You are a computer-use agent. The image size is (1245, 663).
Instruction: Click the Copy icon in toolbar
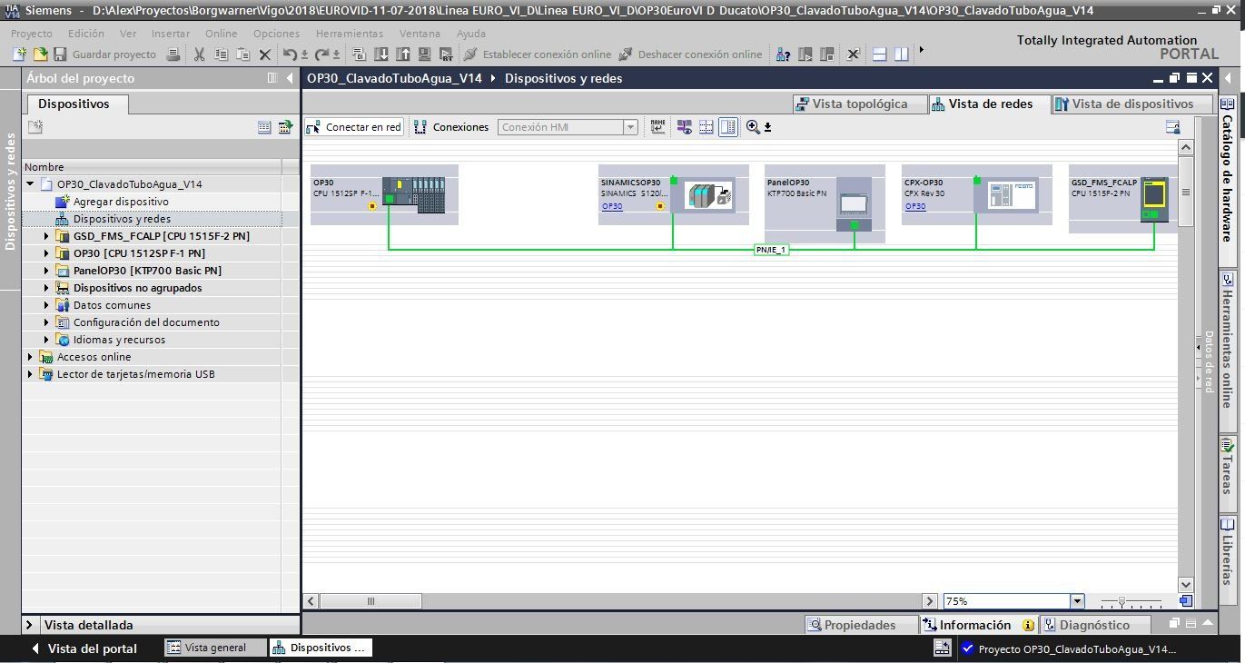(x=221, y=54)
